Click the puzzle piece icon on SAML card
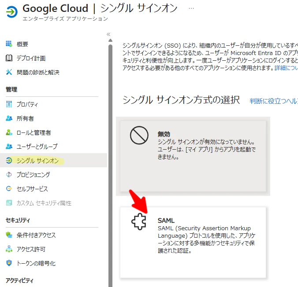Image resolution: width=298 pixels, height=287 pixels. tap(139, 221)
